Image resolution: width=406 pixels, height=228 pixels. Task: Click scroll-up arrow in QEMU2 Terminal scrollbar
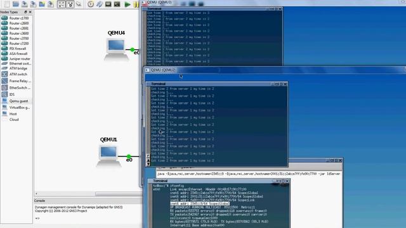(148, 160)
